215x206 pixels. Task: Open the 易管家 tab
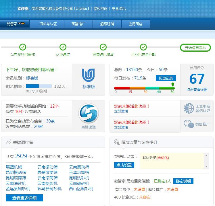point(15,24)
